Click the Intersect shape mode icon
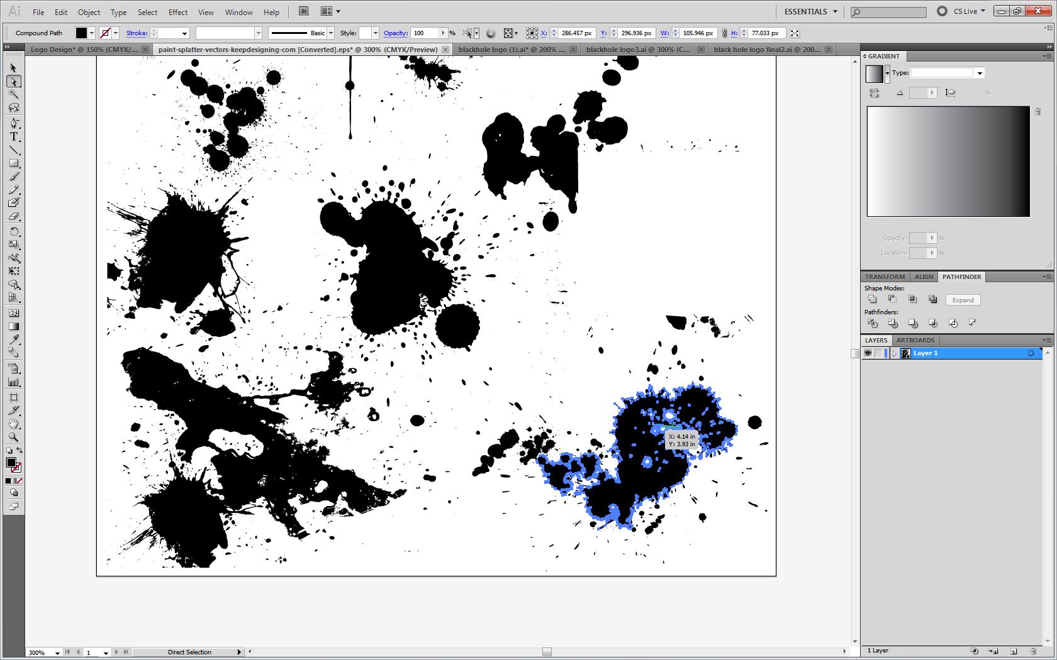The height and width of the screenshot is (660, 1057). click(x=913, y=300)
